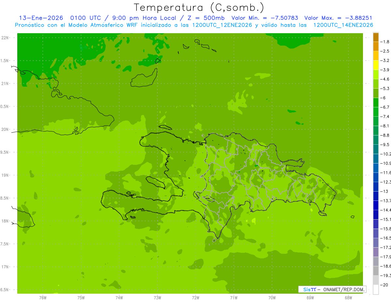Select the '1200UTC_12ENE2026' initialization timestamp
The image size is (391, 302).
(x=222, y=25)
